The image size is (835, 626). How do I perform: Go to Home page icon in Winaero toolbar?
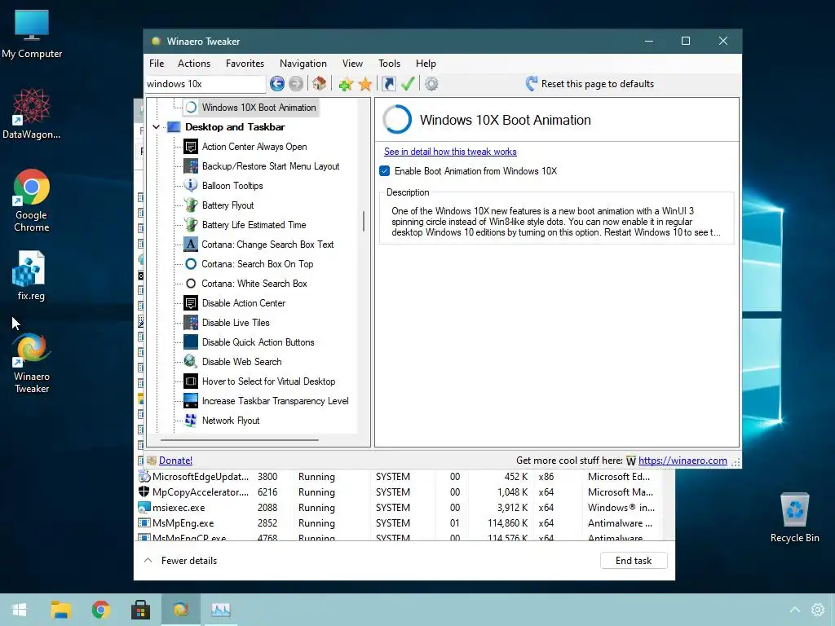(x=319, y=84)
